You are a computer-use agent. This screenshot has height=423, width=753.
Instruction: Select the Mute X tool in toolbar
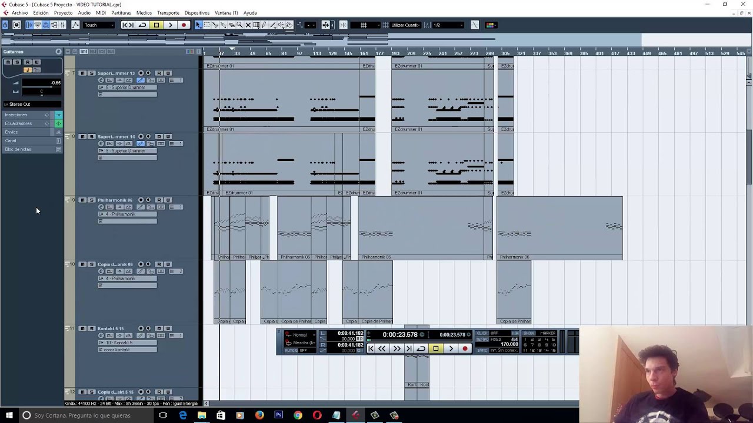point(248,25)
